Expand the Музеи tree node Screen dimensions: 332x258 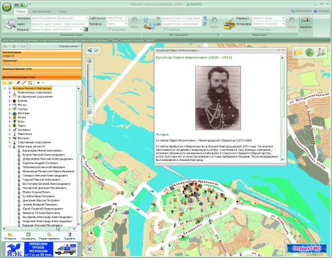point(9,118)
